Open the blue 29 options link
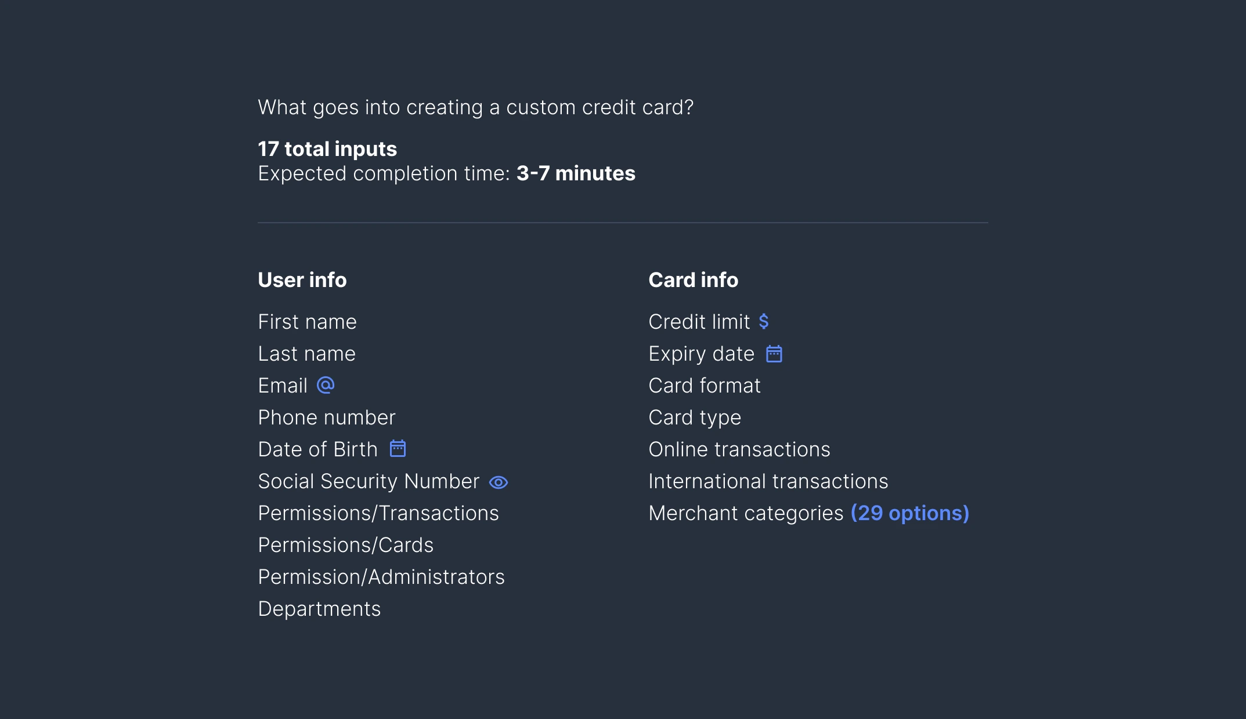This screenshot has height=719, width=1246. coord(909,513)
